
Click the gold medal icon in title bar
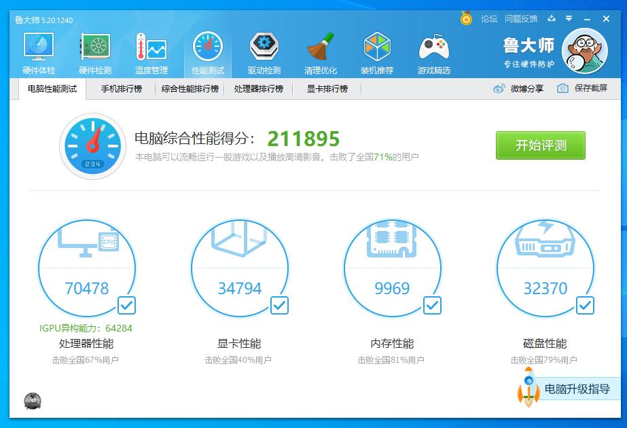coord(466,18)
